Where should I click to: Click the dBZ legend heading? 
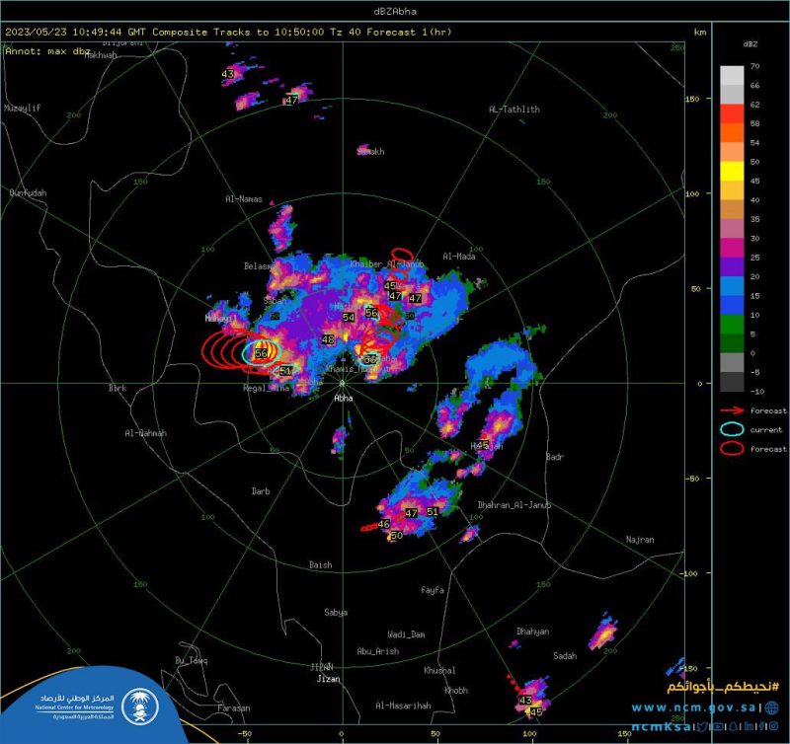click(750, 44)
